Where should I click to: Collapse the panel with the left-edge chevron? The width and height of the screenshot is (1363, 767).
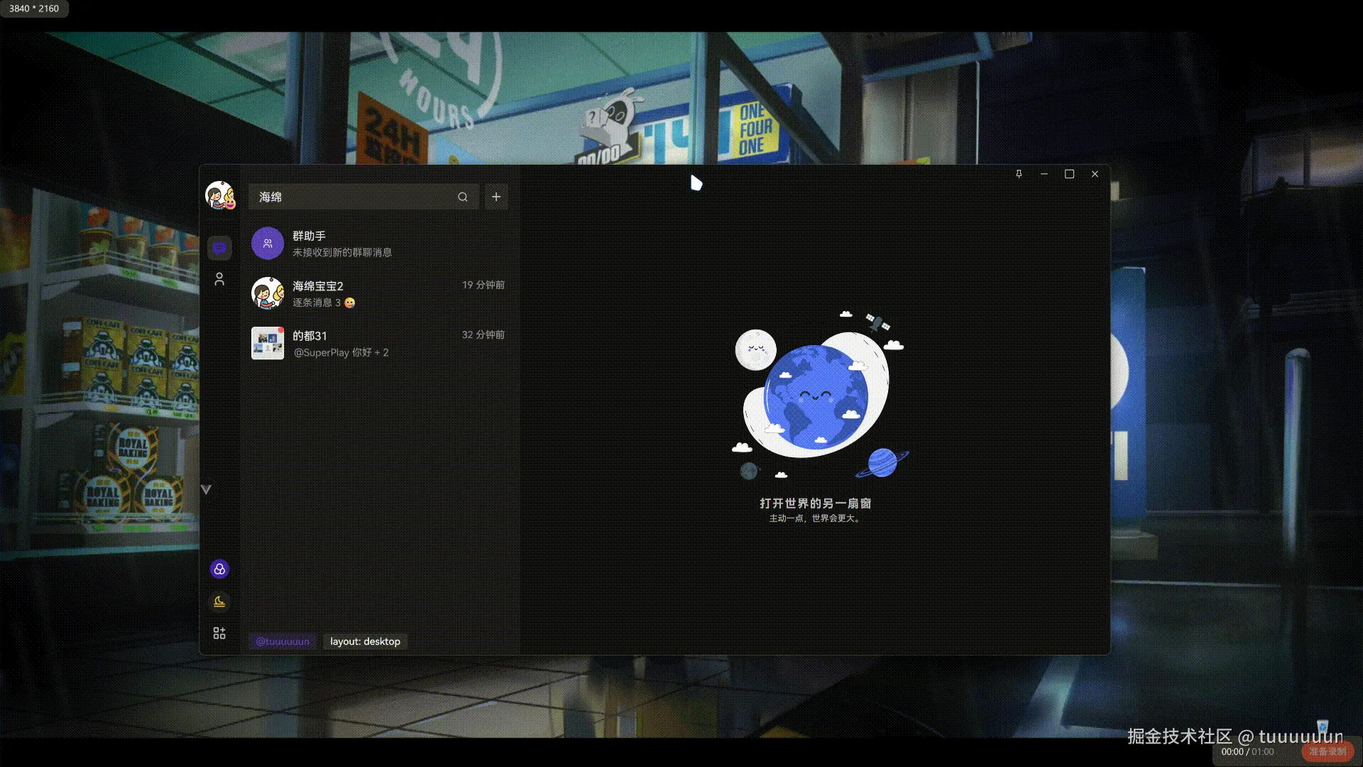coord(206,489)
